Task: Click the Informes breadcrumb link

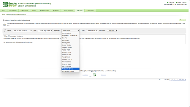Action: (9, 15)
